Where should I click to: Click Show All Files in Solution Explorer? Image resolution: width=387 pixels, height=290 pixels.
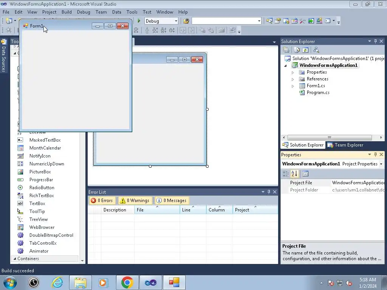tap(297, 50)
